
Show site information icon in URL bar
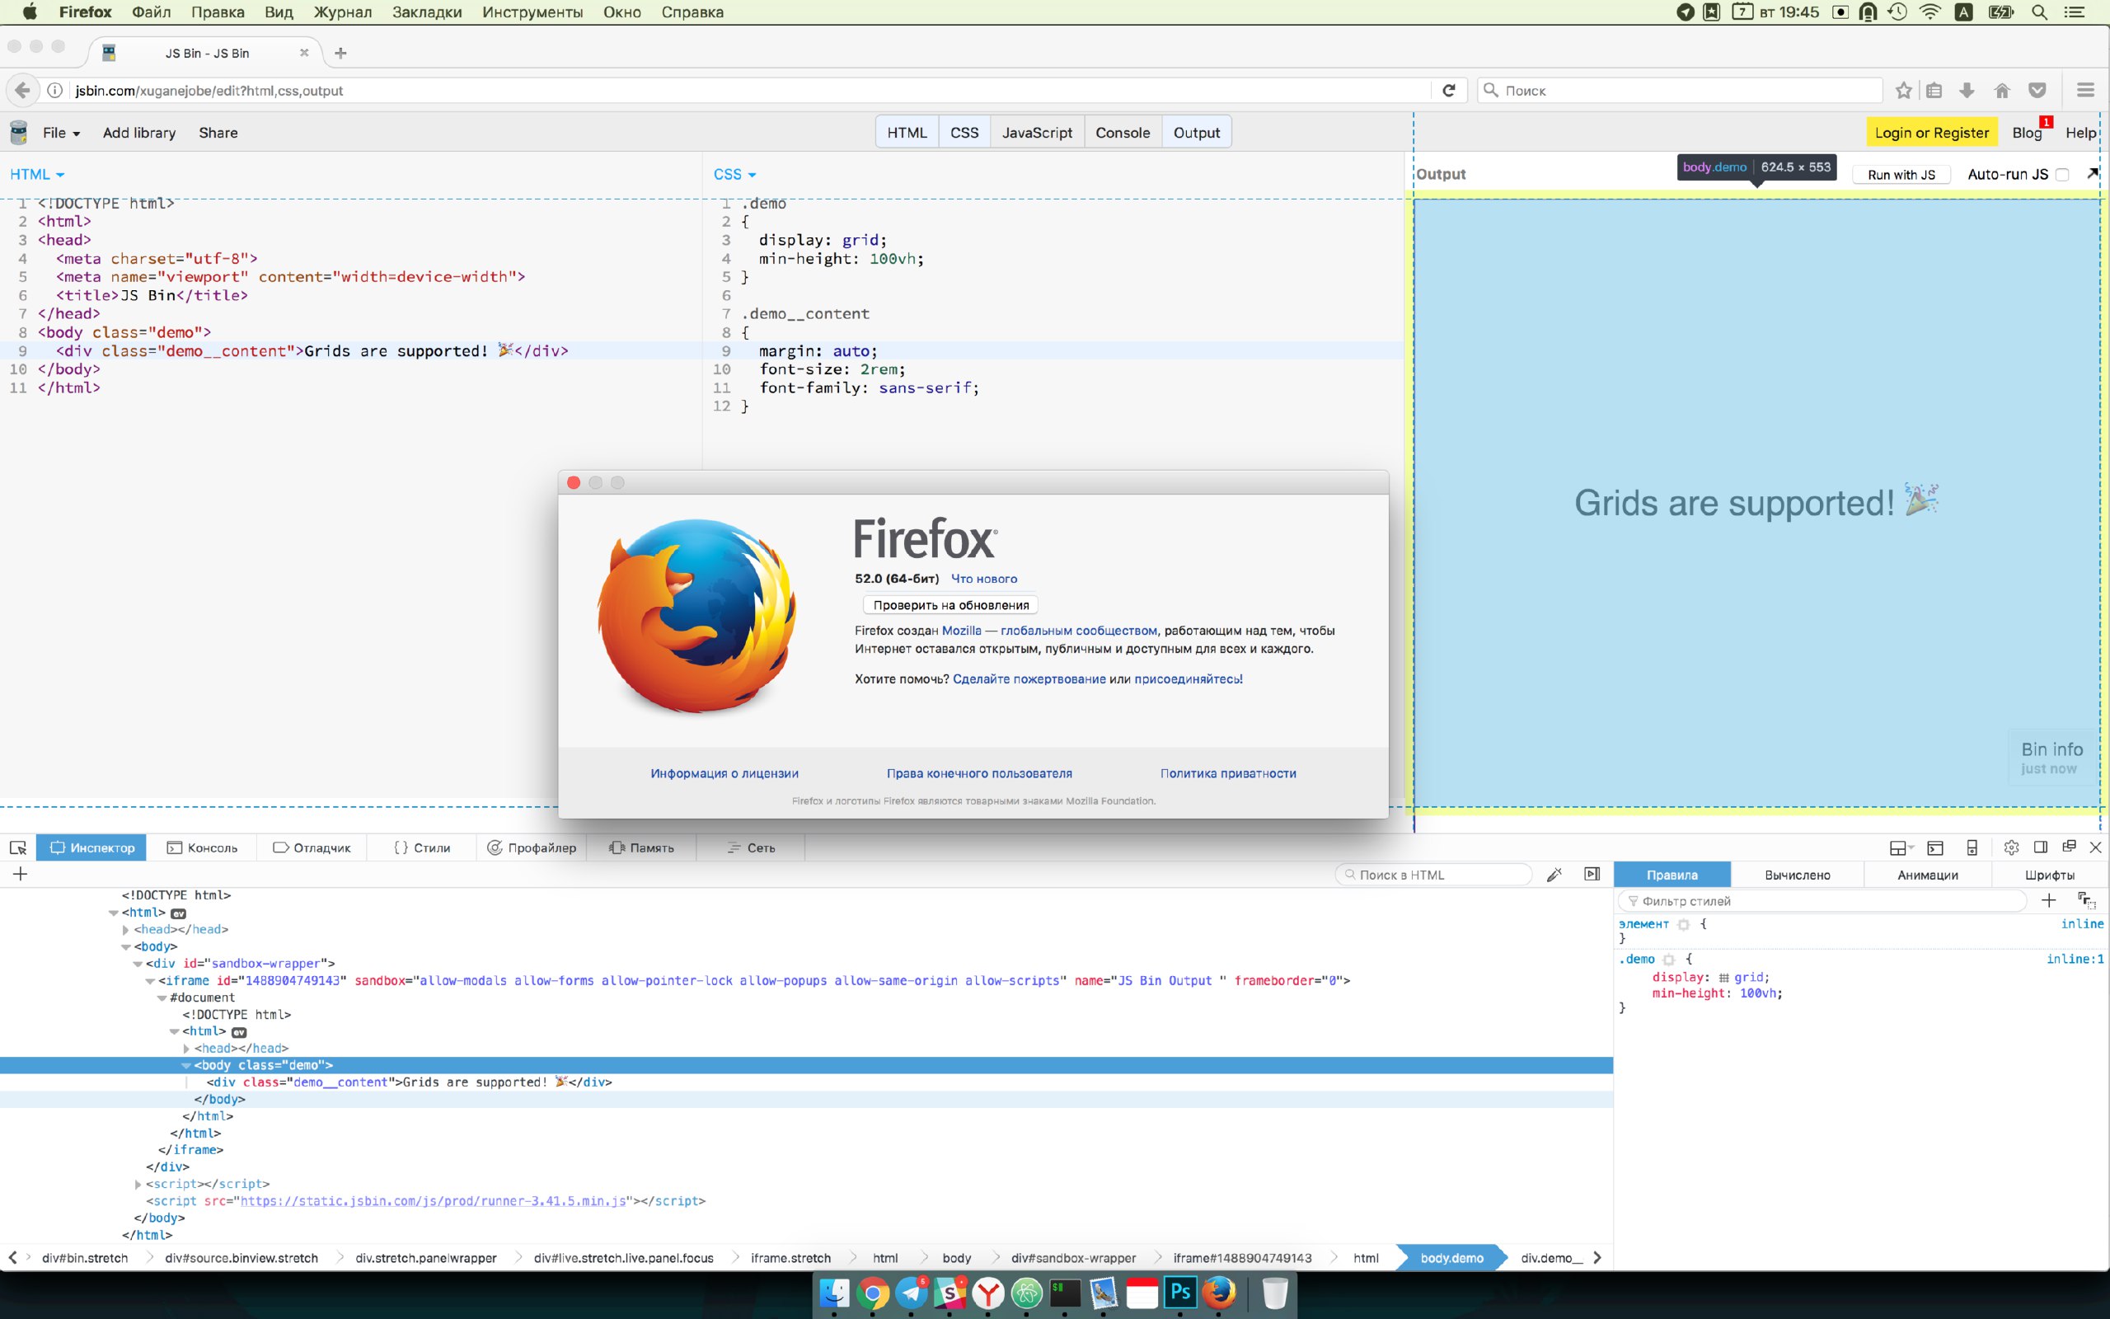tap(55, 90)
